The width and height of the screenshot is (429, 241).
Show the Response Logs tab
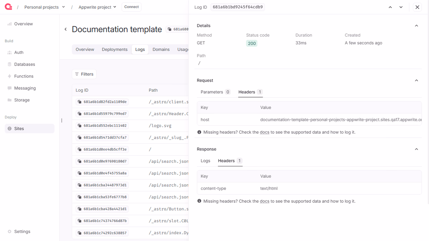[x=205, y=161]
